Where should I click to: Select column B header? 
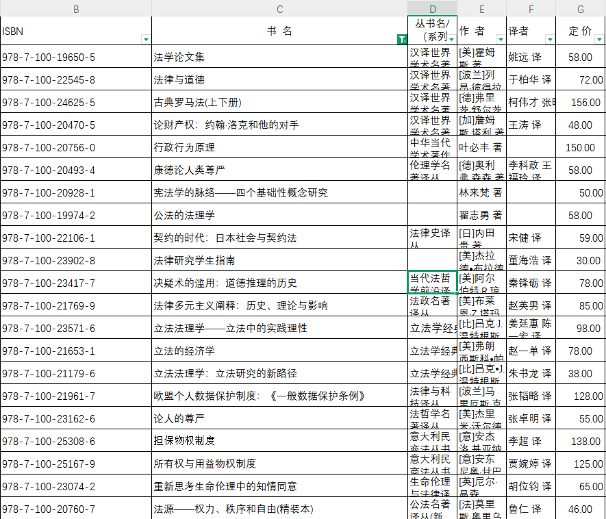tap(76, 8)
